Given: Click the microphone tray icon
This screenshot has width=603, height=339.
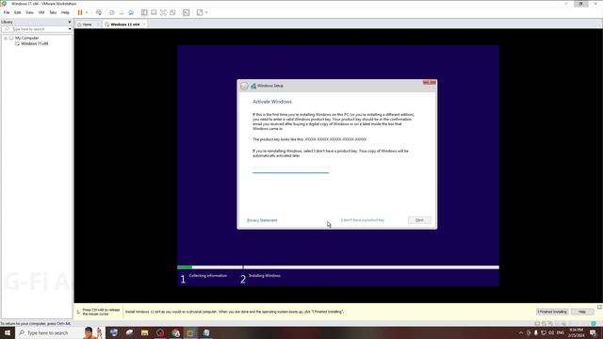Looking at the screenshot, I should [x=536, y=332].
